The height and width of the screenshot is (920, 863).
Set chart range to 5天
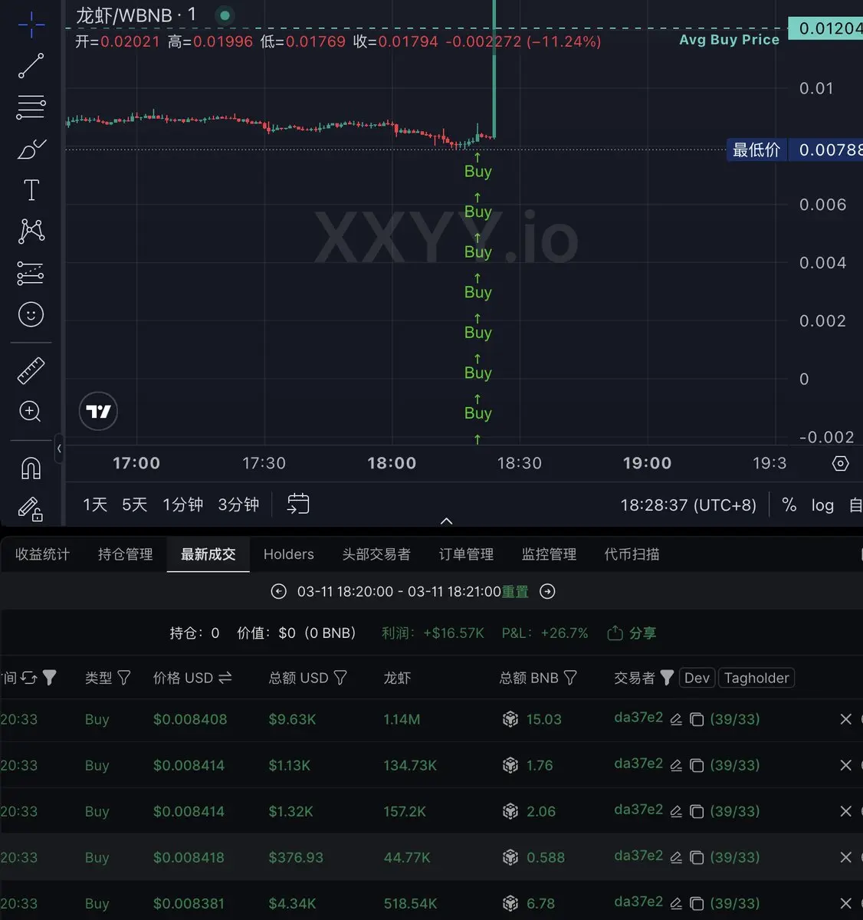pos(134,504)
